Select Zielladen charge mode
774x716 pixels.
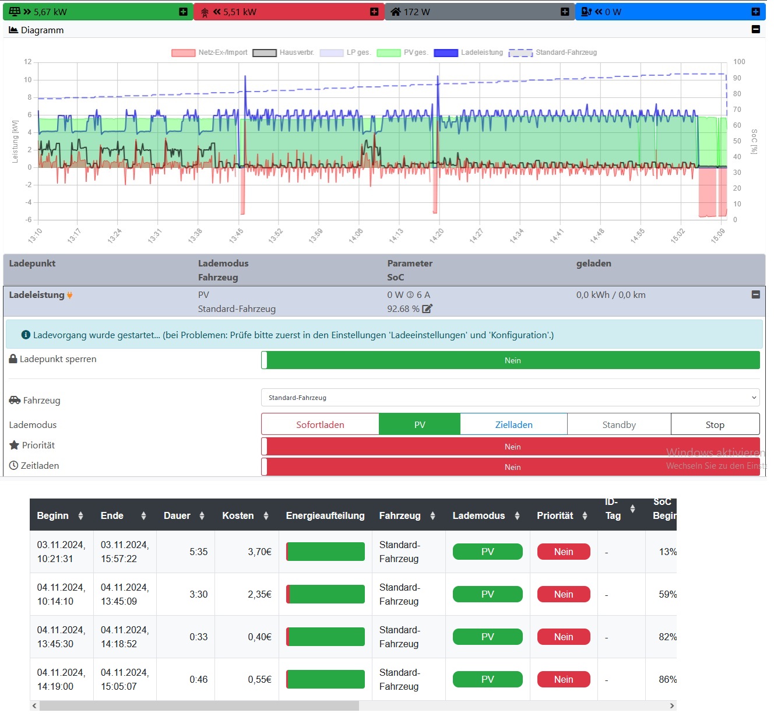(513, 424)
